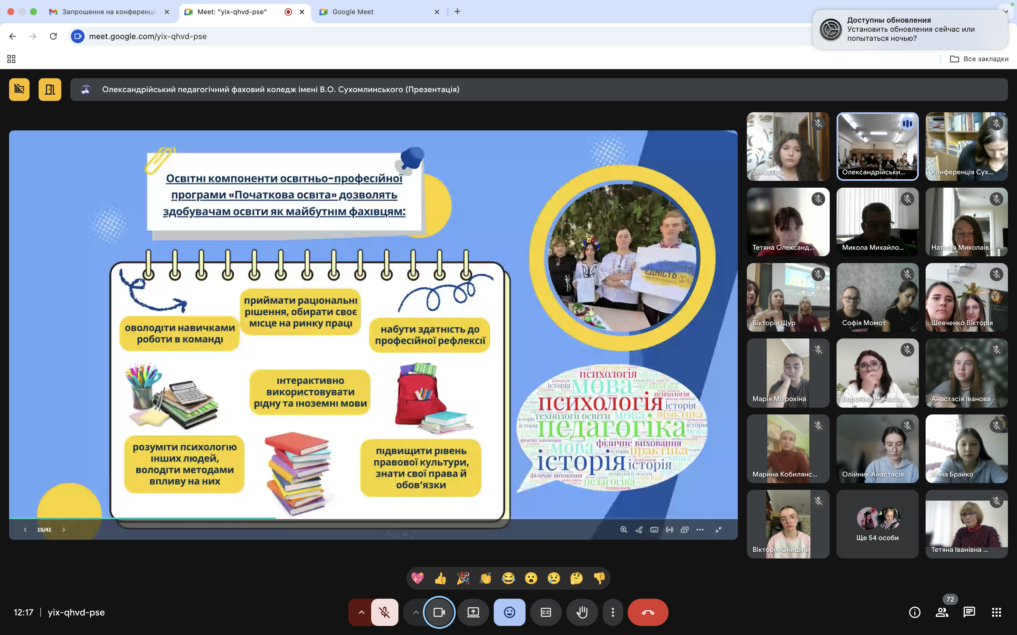Viewport: 1017px width, 635px height.
Task: Expand video settings arrow beside camera
Action: pyautogui.click(x=415, y=612)
